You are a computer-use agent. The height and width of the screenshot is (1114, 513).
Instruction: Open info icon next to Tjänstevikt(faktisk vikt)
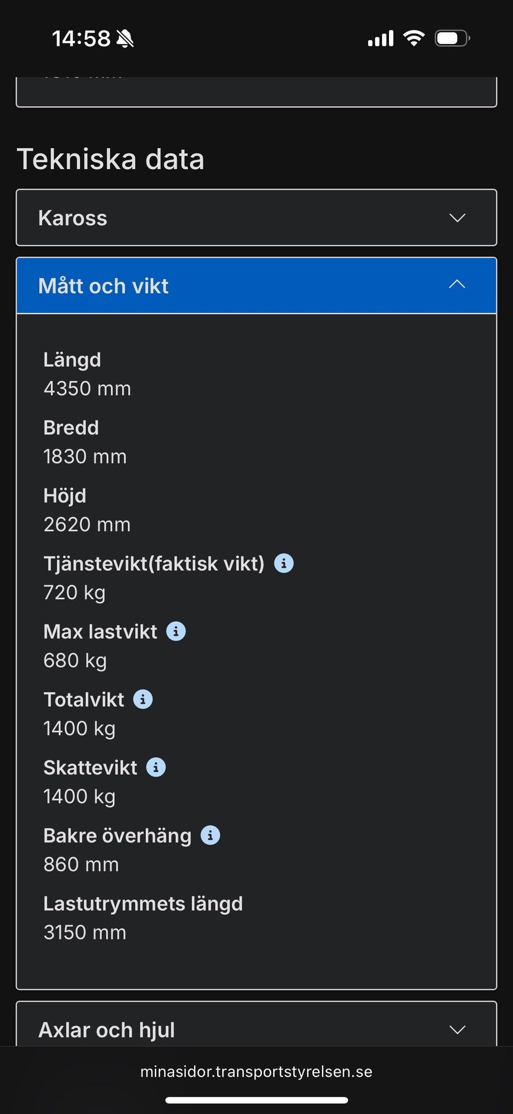pos(284,563)
